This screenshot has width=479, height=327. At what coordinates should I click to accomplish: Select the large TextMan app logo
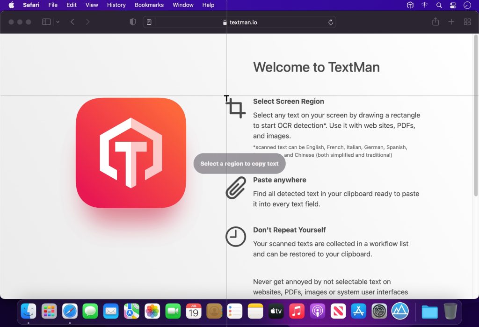pyautogui.click(x=131, y=152)
